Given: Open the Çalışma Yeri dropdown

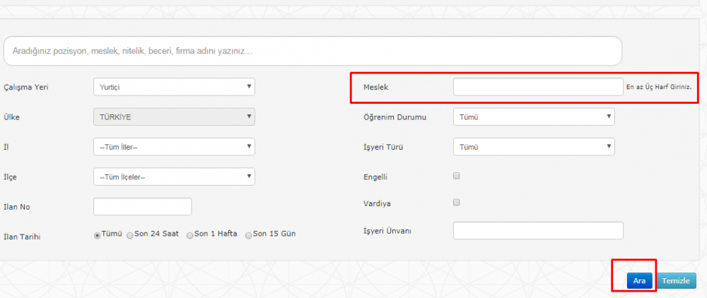Looking at the screenshot, I should (x=174, y=87).
